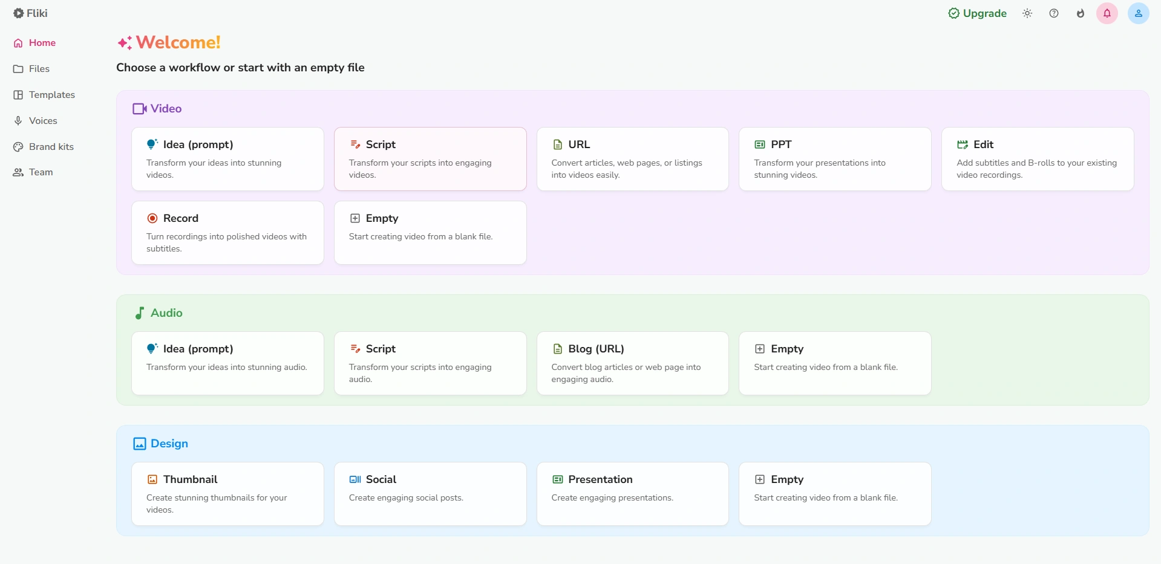Select the PPT video workflow card
The width and height of the screenshot is (1161, 564).
point(835,159)
